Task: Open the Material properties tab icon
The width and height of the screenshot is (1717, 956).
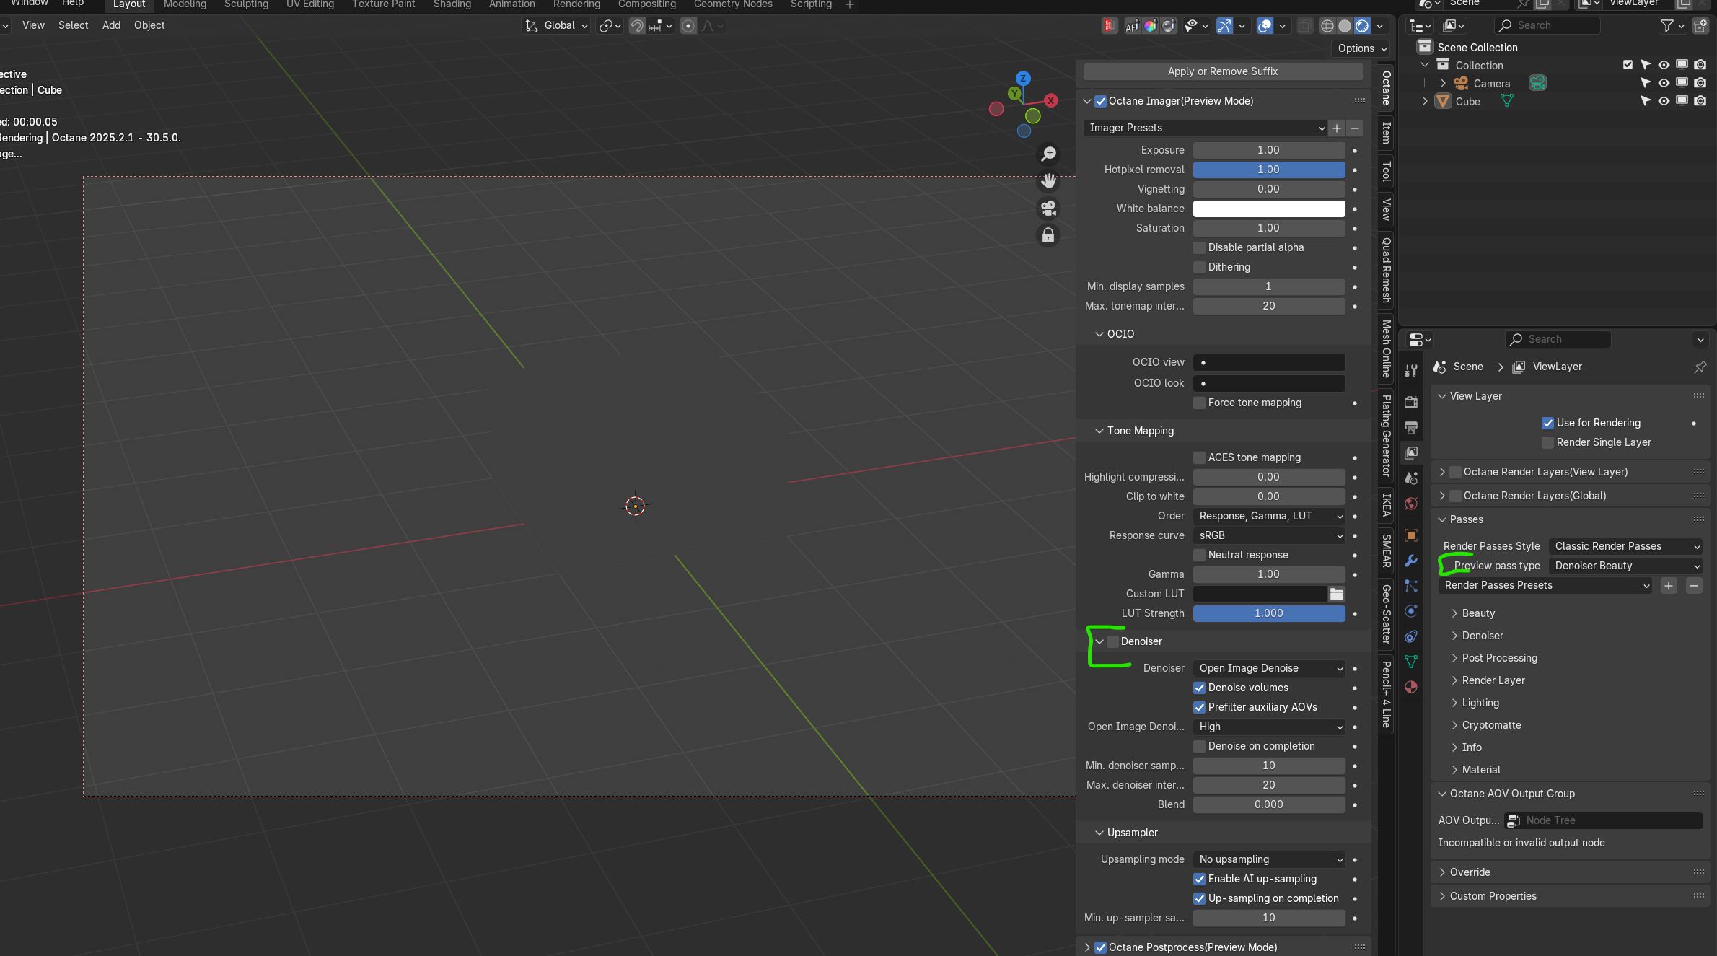Action: click(1411, 687)
